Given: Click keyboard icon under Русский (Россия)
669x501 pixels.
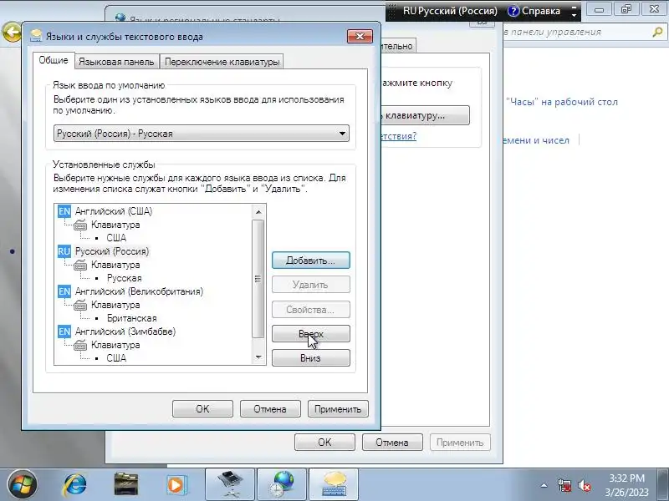Looking at the screenshot, I should click(x=80, y=265).
